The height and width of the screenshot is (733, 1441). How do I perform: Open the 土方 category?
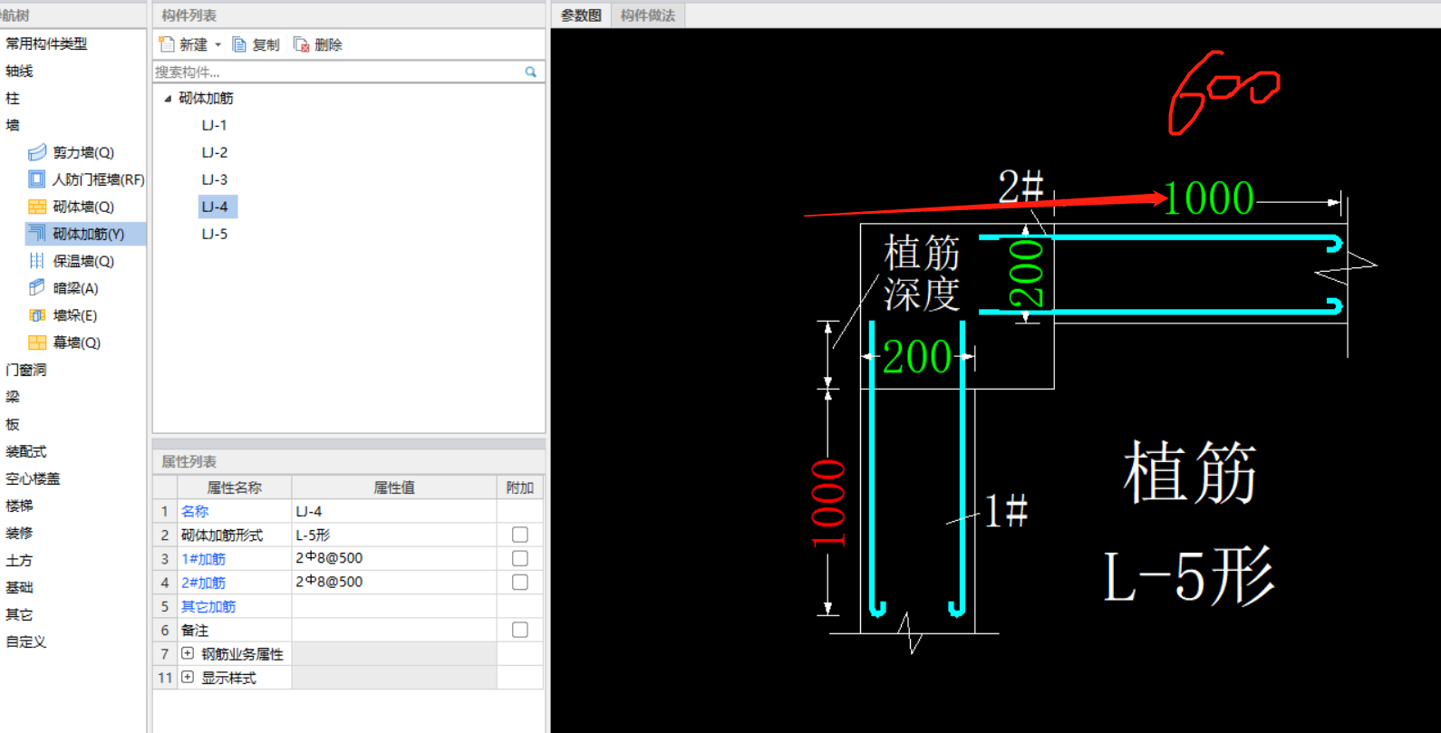tap(19, 560)
